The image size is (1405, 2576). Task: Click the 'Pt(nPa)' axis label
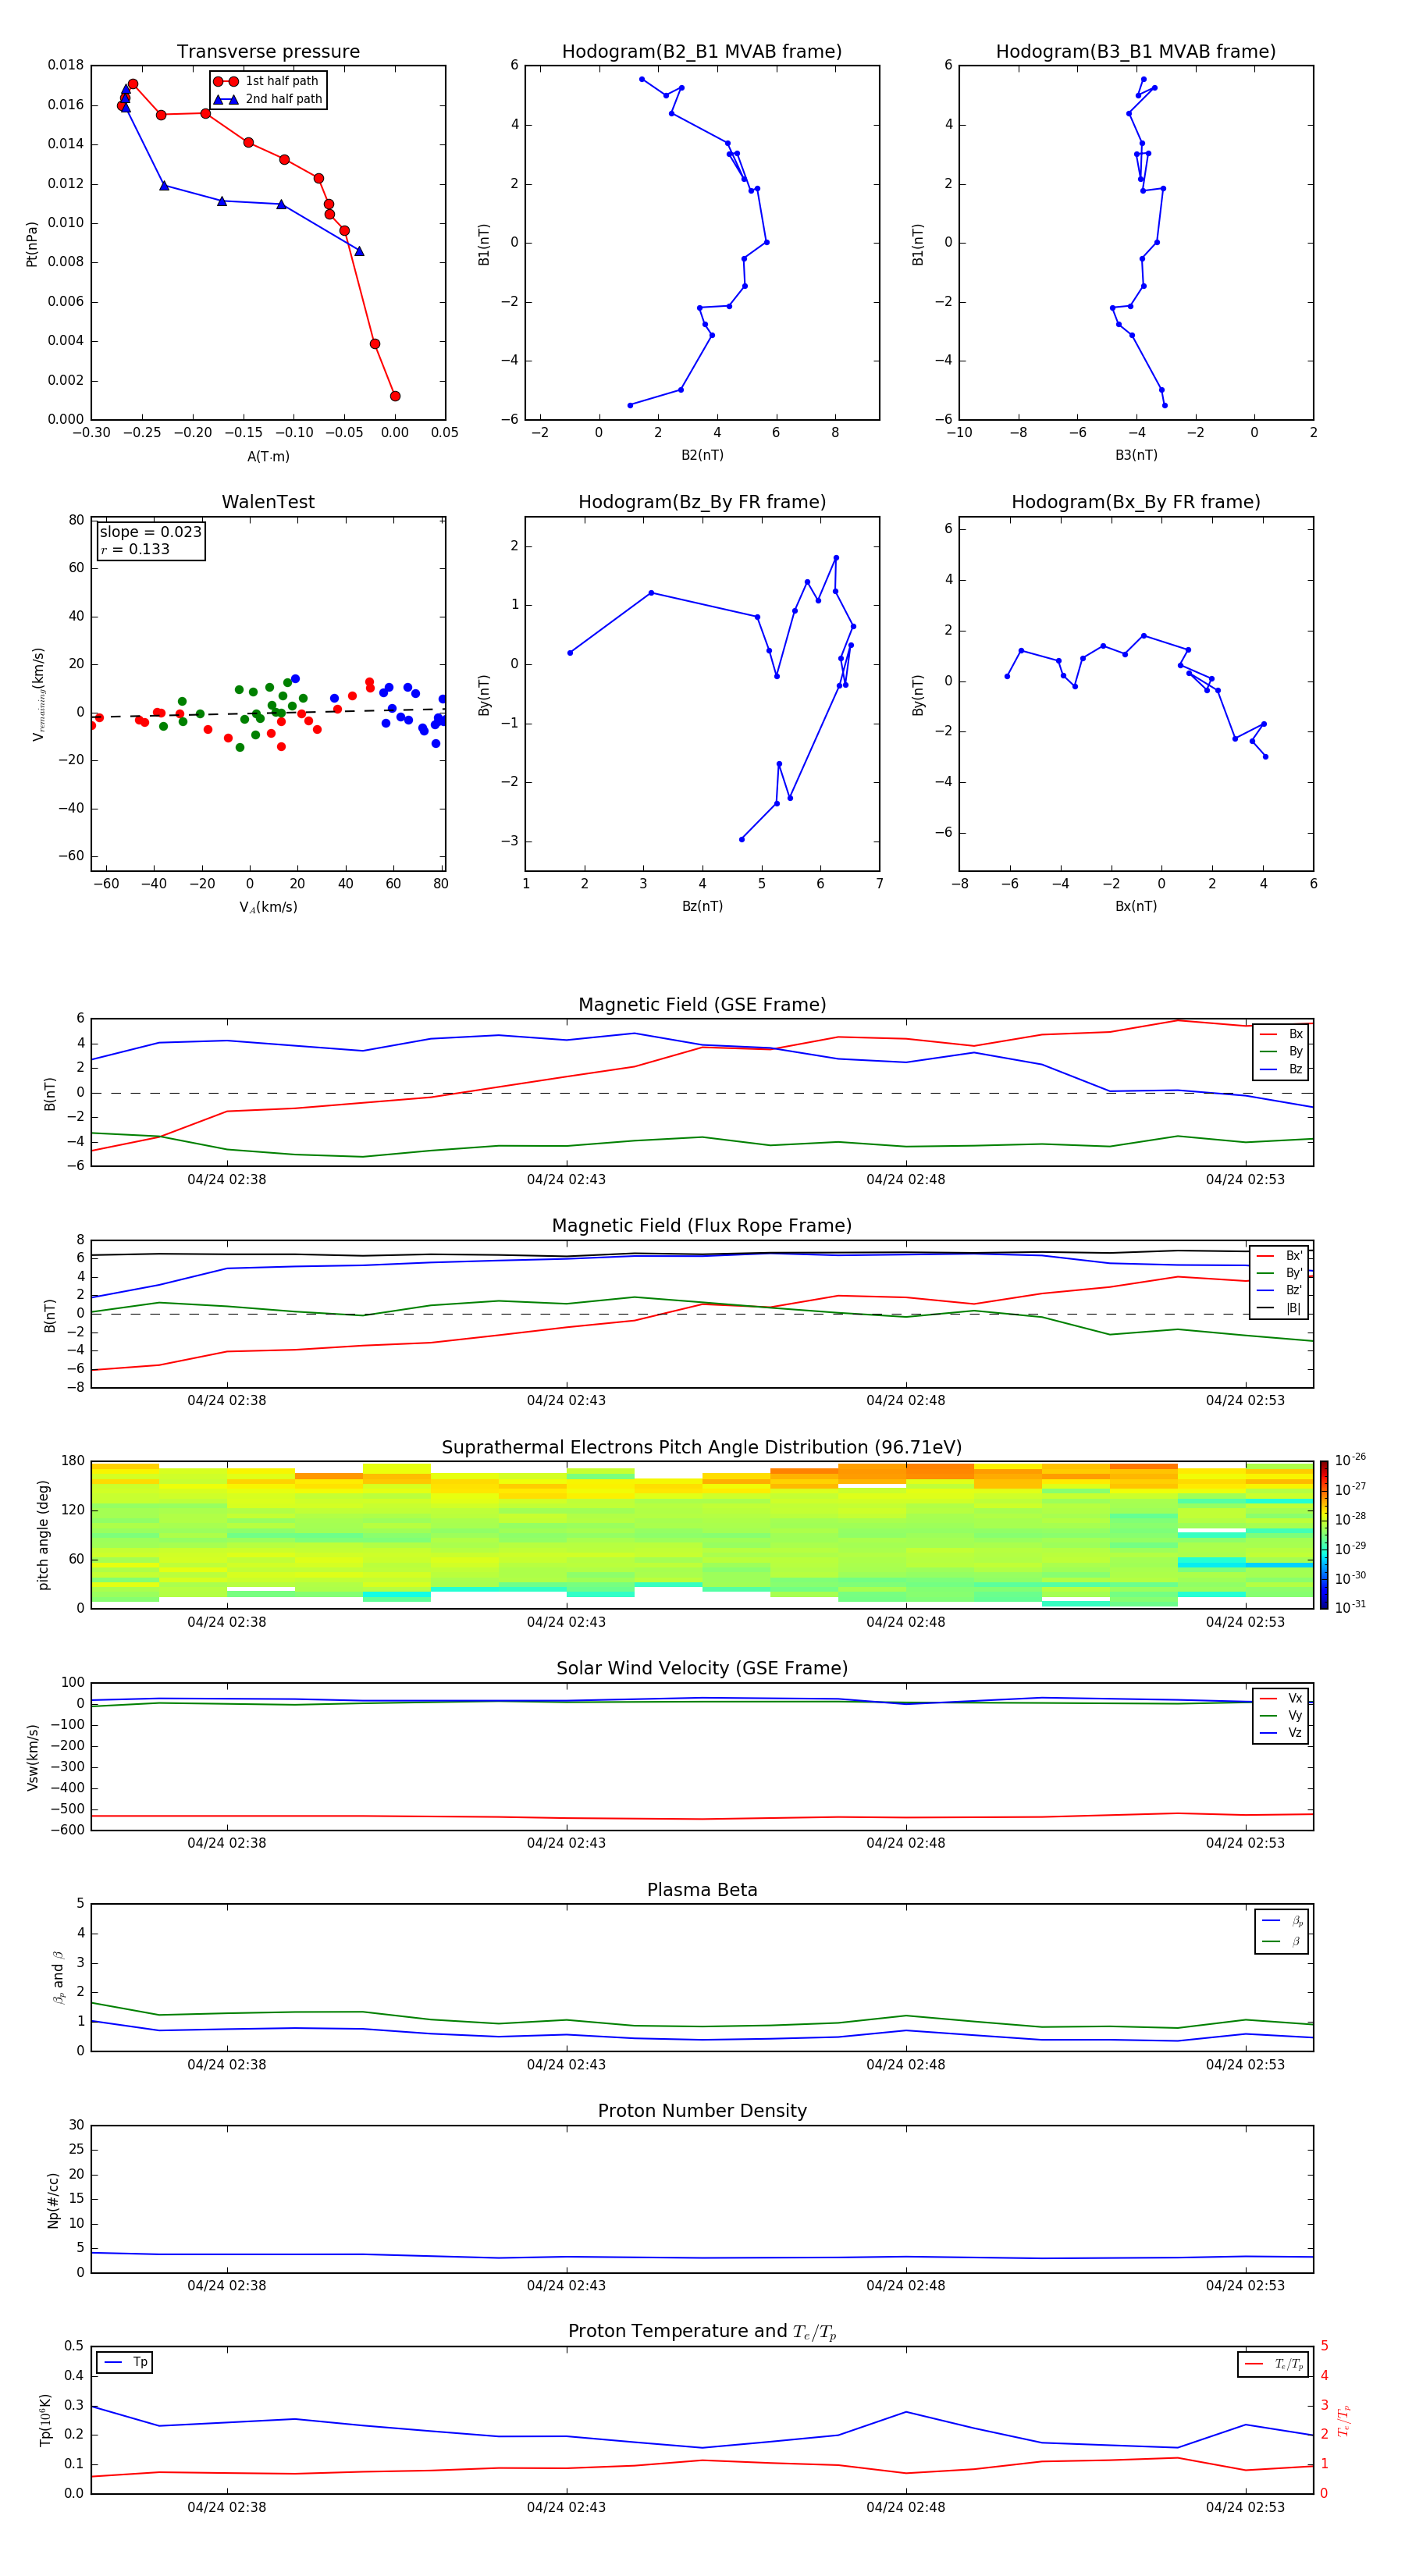32,244
